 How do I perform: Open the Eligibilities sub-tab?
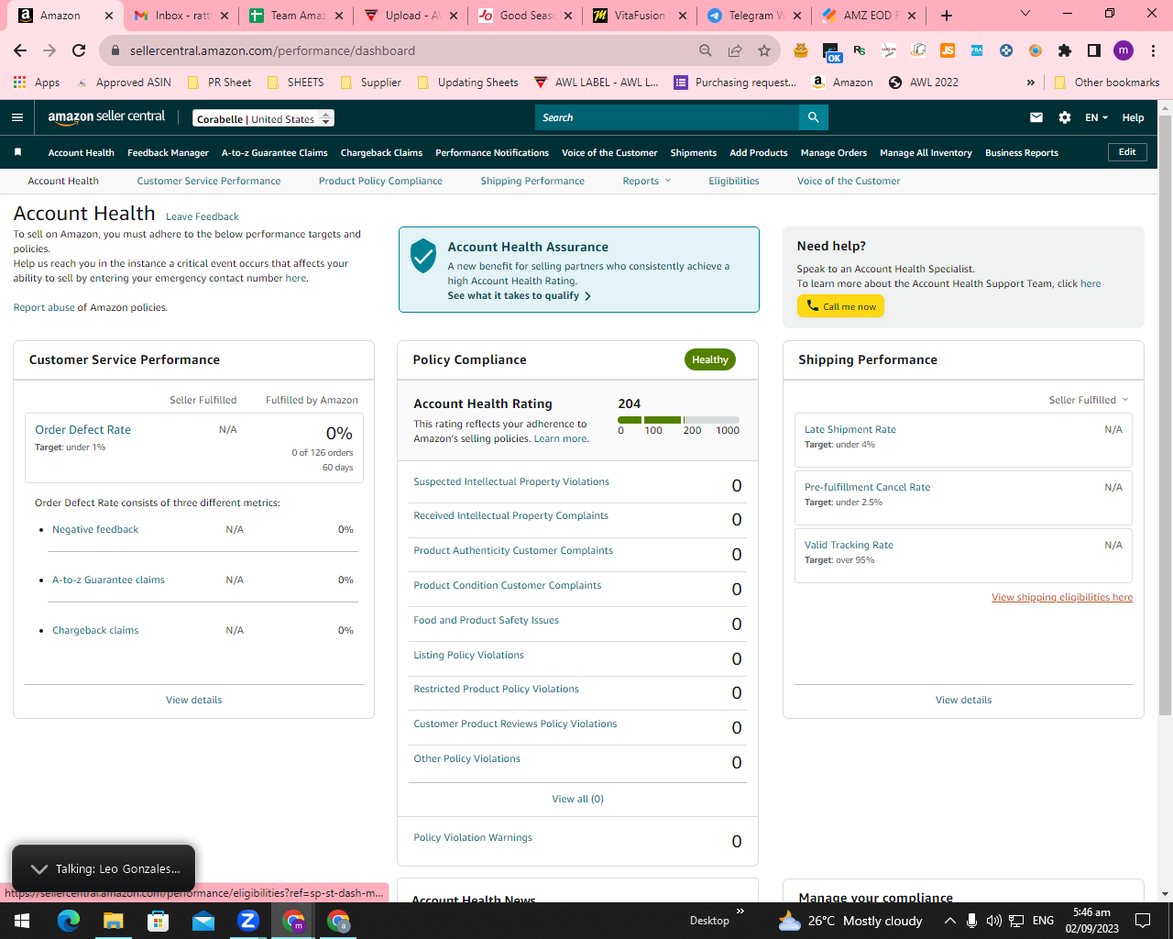pos(733,181)
